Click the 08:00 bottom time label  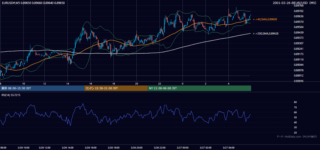(3, 147)
